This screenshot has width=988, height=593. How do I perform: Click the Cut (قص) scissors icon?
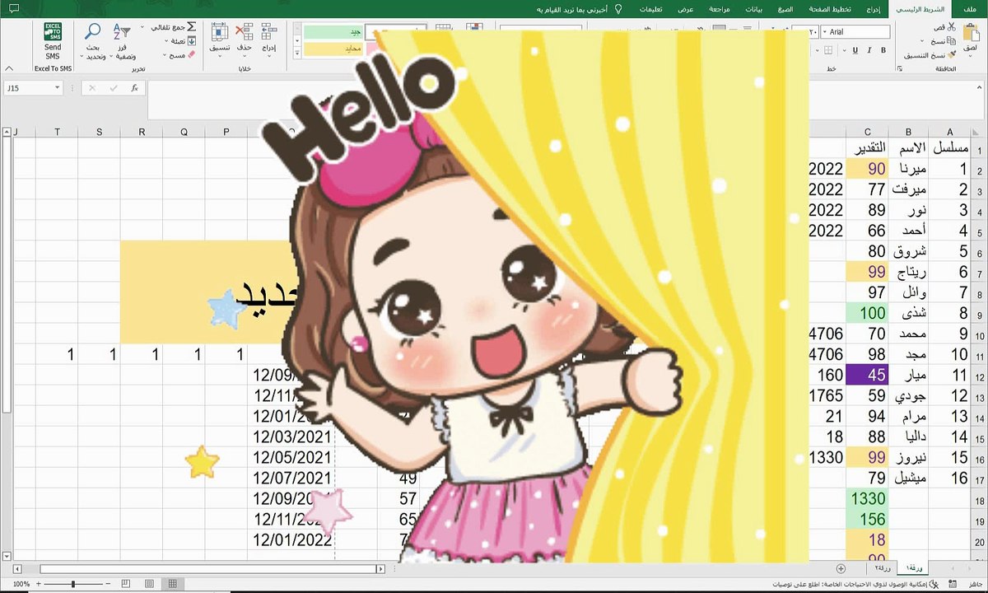tap(952, 26)
